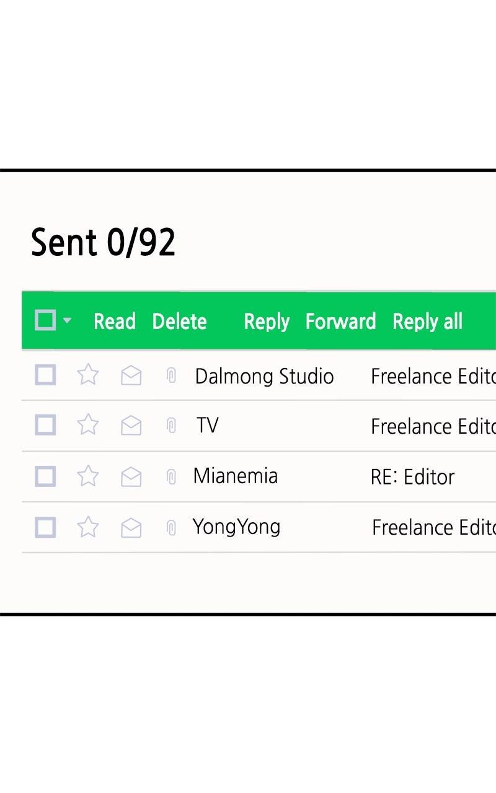This screenshot has width=496, height=793.
Task: Click envelope icon on Dalmong Studio row
Action: coord(131,375)
